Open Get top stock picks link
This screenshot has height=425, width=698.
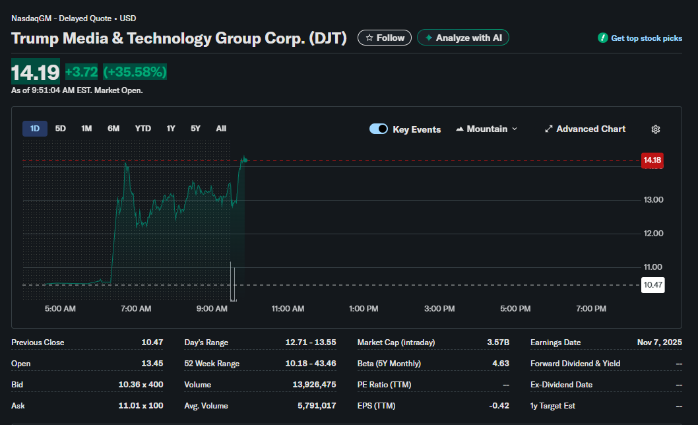click(x=647, y=38)
